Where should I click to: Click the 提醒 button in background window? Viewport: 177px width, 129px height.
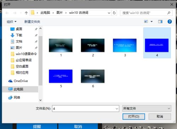37,127
